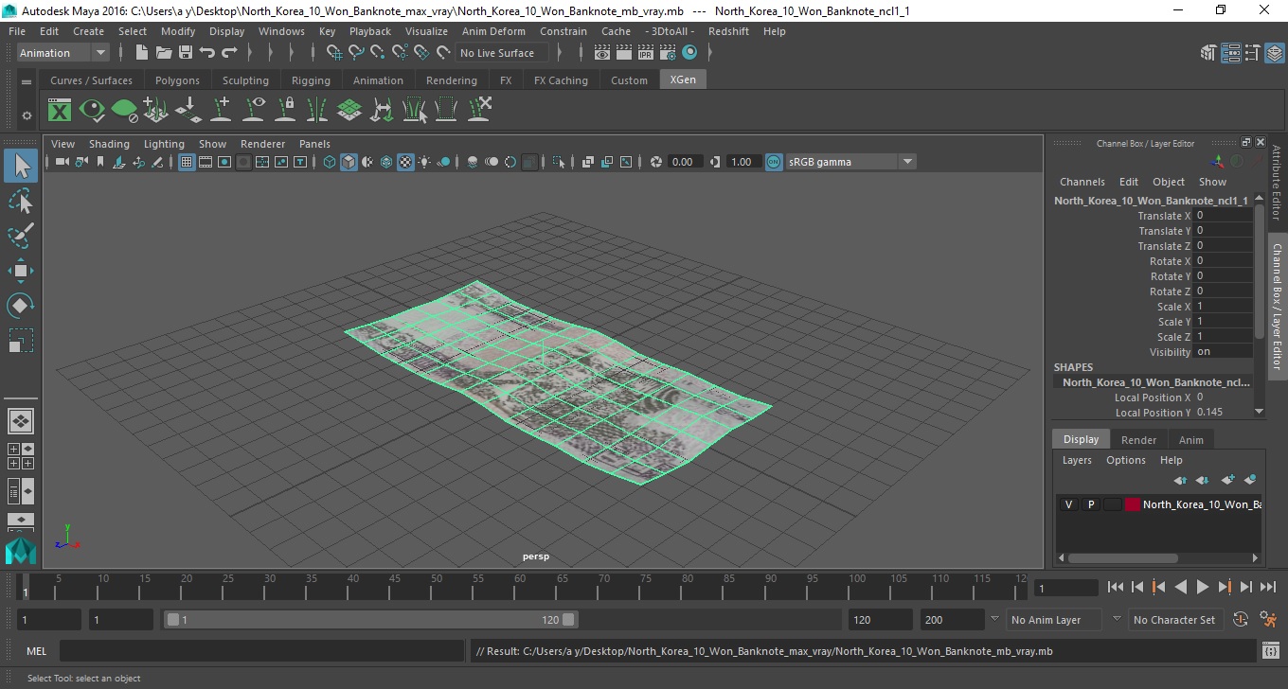
Task: Open the Modify menu
Action: [178, 31]
